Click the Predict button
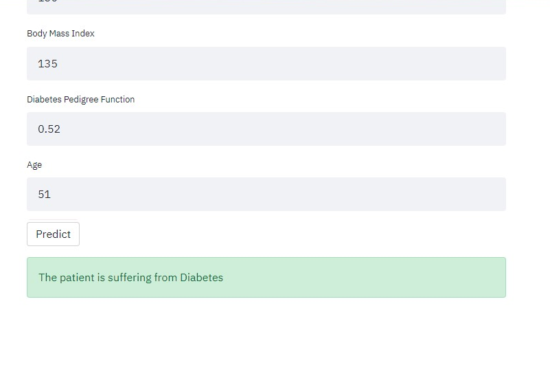Image resolution: width=550 pixels, height=385 pixels. pos(53,234)
